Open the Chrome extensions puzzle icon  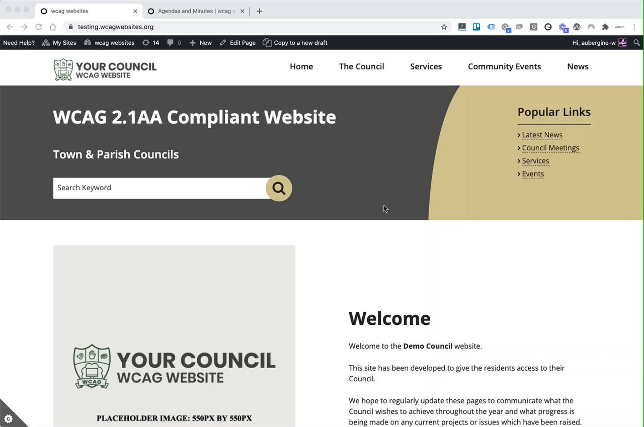[605, 27]
